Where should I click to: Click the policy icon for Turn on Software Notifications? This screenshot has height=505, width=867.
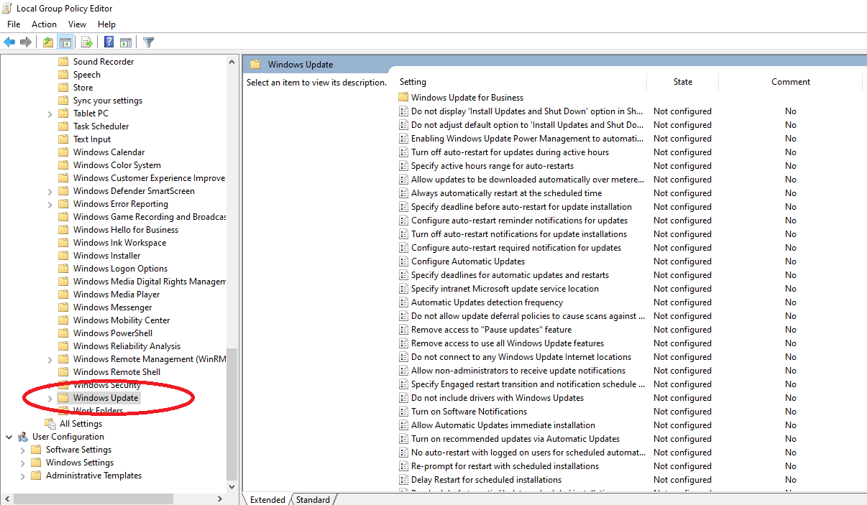tap(403, 412)
